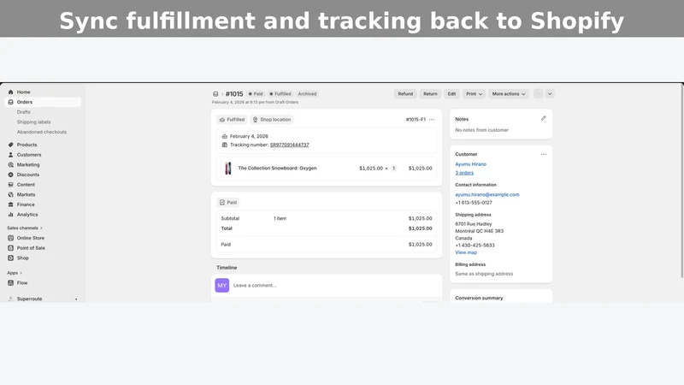Click the Content icon in sidebar
684x385 pixels.
[11, 185]
